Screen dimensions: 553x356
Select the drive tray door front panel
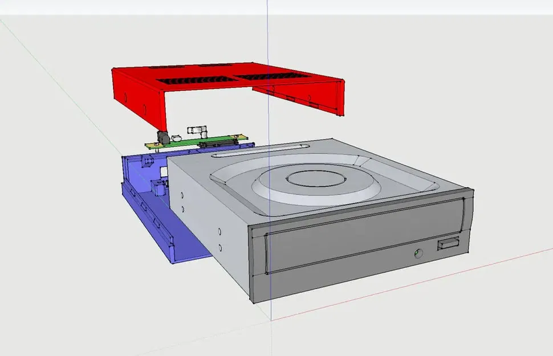point(364,235)
